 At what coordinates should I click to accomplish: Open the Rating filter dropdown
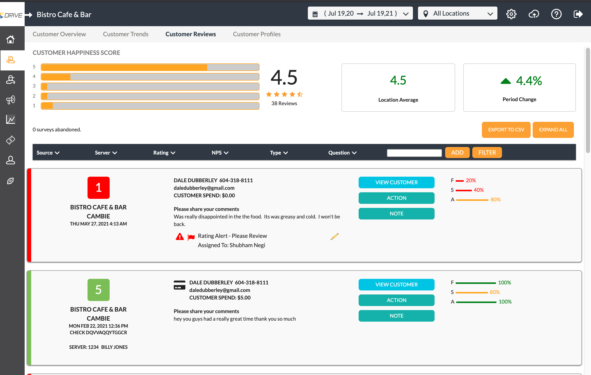(164, 153)
